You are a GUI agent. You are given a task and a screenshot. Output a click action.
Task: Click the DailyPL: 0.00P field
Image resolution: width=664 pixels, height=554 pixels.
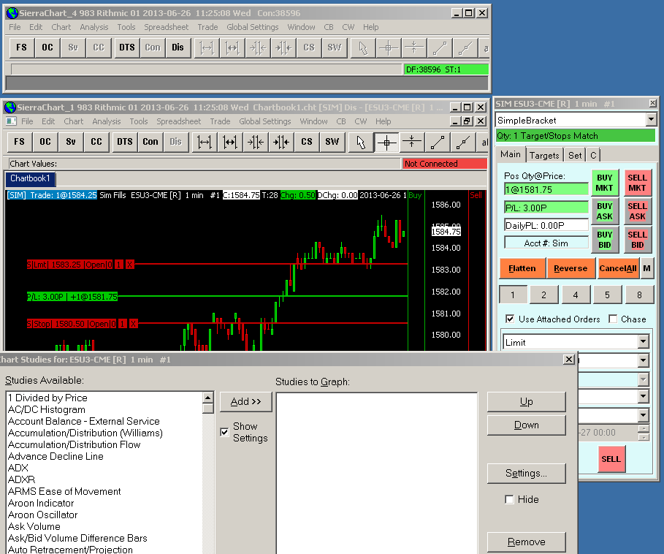546,225
